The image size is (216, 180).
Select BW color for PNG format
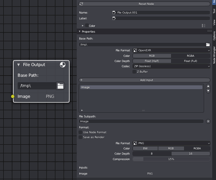(145, 148)
